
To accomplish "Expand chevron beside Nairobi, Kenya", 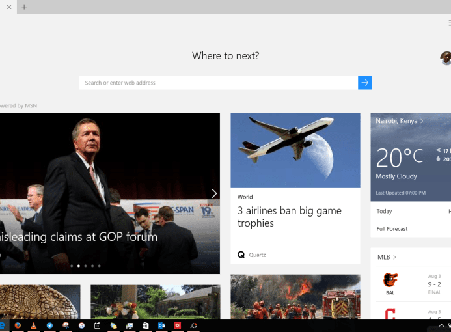I will tap(422, 121).
